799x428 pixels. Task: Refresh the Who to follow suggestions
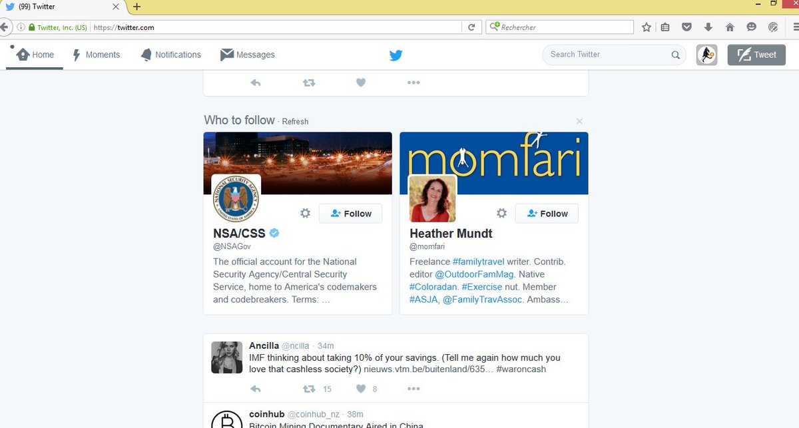click(295, 122)
